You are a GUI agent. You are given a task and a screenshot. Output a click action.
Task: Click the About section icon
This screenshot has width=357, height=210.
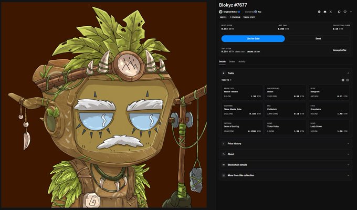pos(223,154)
